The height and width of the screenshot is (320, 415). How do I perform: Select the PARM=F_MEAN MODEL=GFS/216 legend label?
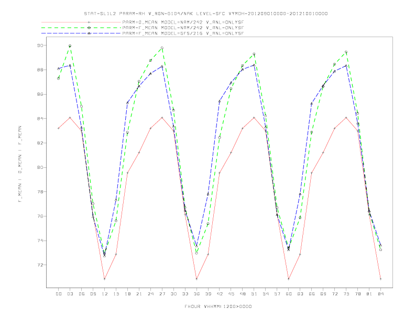[x=183, y=33]
